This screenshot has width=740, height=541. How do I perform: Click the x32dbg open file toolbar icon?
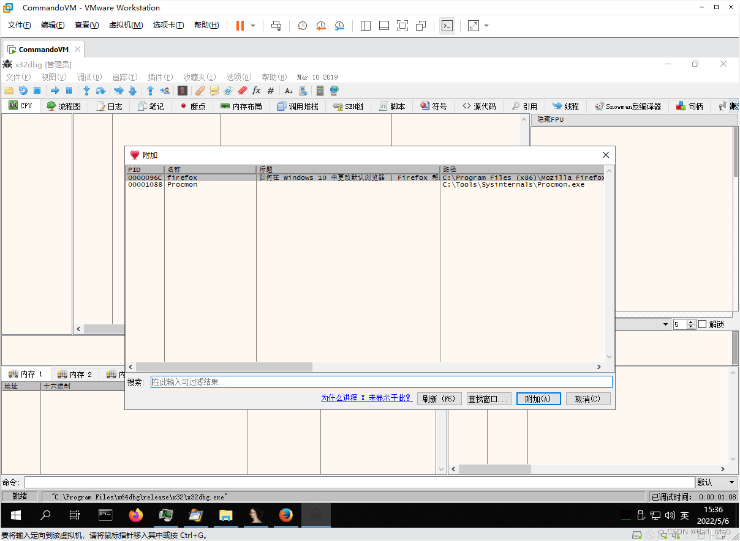point(9,91)
